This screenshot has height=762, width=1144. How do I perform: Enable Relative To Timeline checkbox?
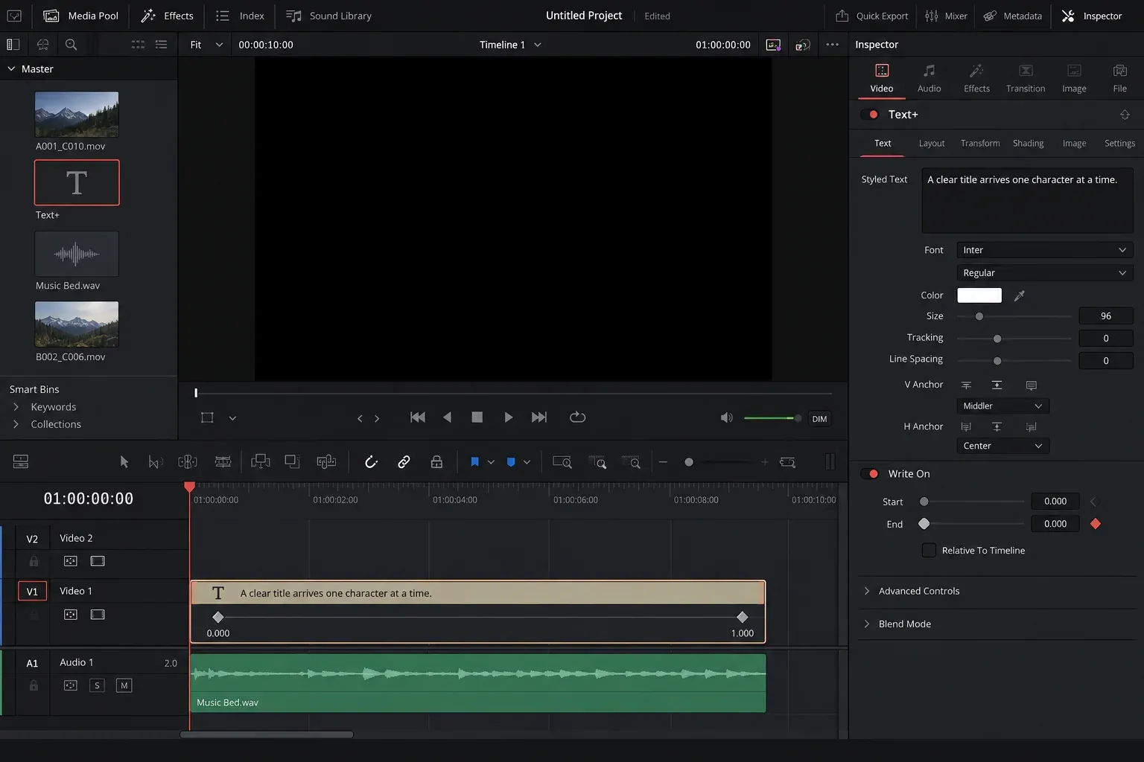click(929, 550)
